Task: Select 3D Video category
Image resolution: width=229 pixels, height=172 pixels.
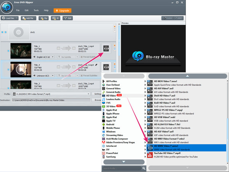Action: (x=124, y=106)
